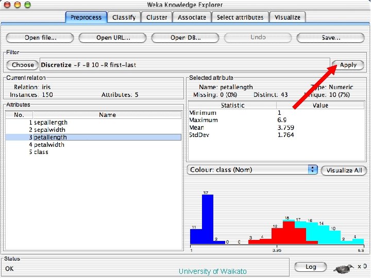Close the Weka window with red button
This screenshot has height=278, width=371.
(x=7, y=4)
